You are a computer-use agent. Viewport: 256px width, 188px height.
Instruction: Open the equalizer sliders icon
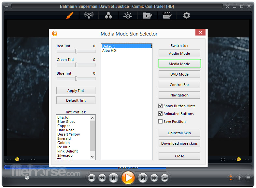point(239,178)
